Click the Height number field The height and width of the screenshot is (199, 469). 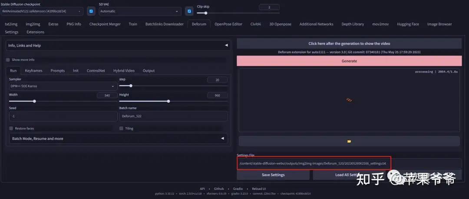218,96
